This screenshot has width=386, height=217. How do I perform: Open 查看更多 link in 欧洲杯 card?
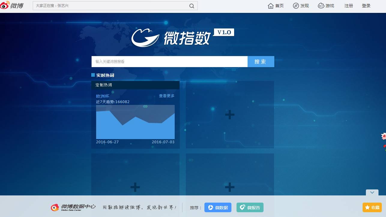(167, 96)
